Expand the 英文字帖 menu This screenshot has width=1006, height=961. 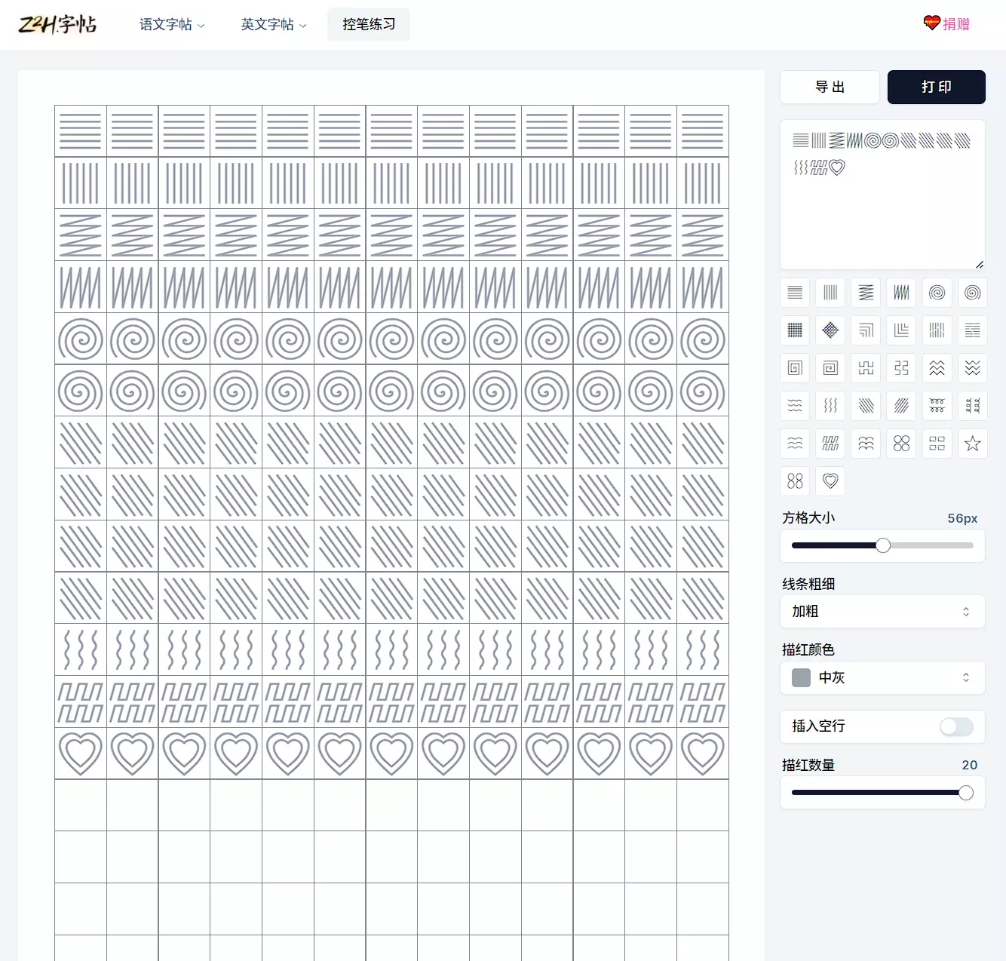[x=273, y=25]
